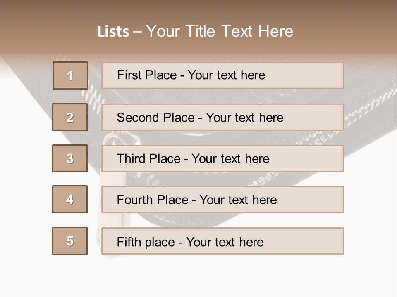
Task: Select the number 3 box
Action: coord(70,158)
